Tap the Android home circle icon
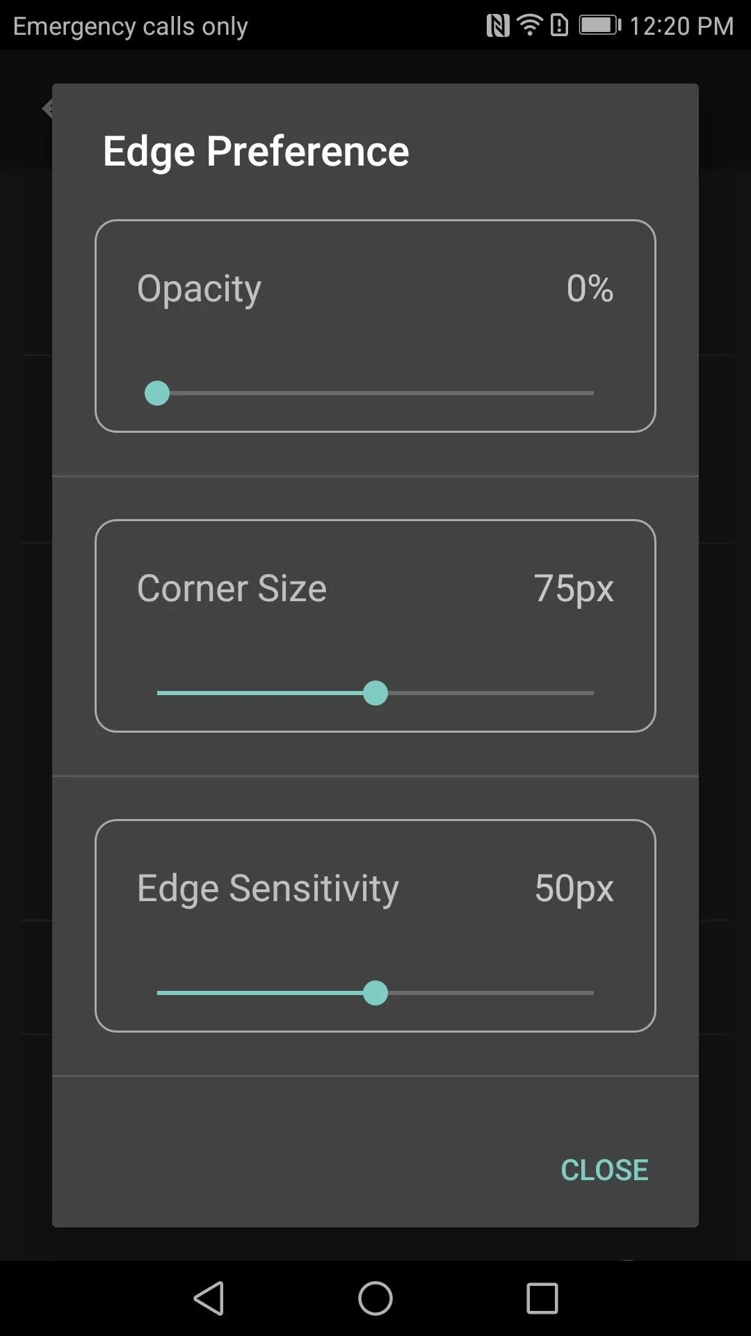Screen dimensions: 751x1336 (x=375, y=1298)
